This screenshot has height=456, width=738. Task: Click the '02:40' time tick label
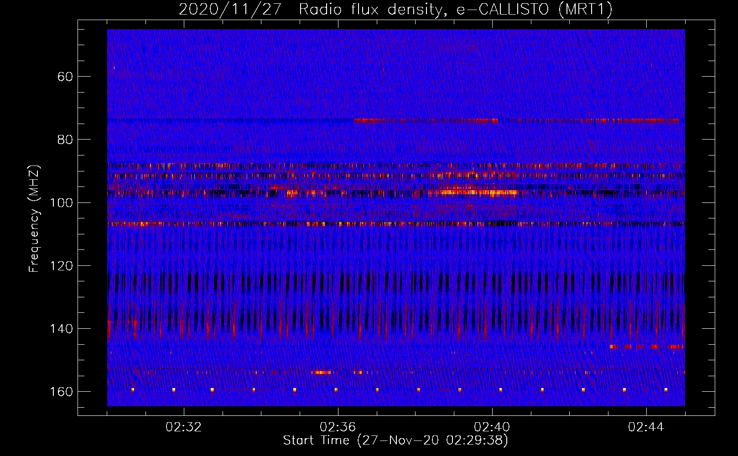[x=492, y=427]
